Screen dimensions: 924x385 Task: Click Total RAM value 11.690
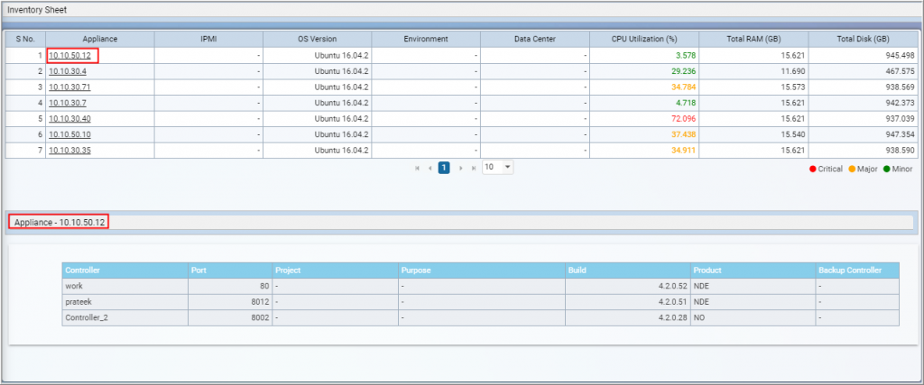point(792,71)
